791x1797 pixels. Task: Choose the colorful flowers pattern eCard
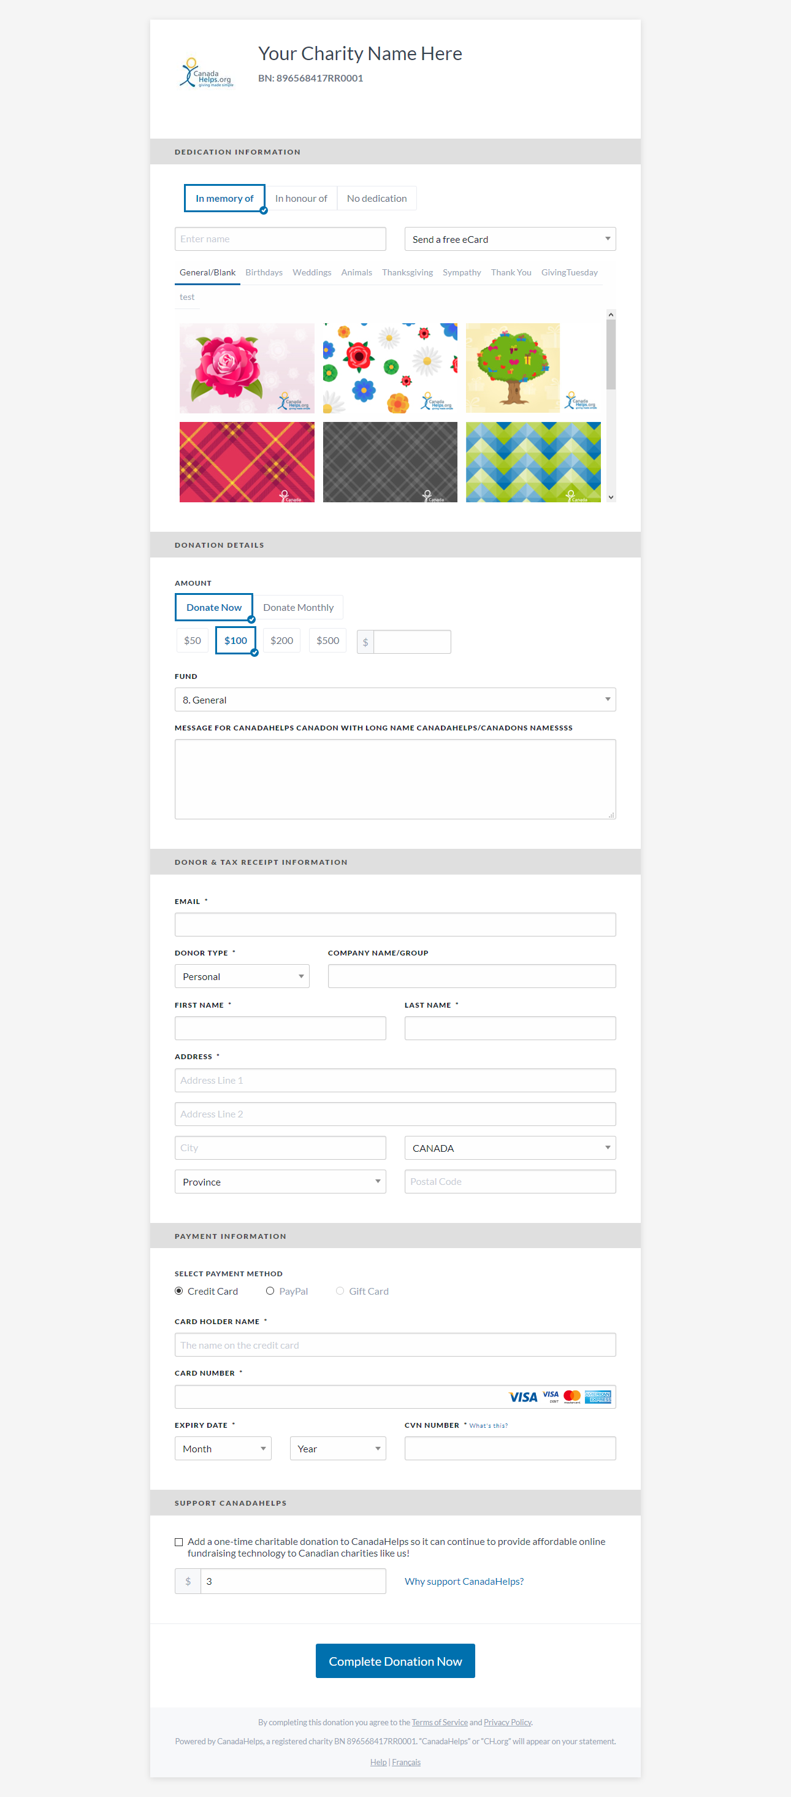pyautogui.click(x=390, y=367)
